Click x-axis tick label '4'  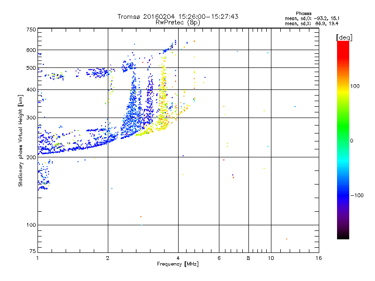point(178,258)
